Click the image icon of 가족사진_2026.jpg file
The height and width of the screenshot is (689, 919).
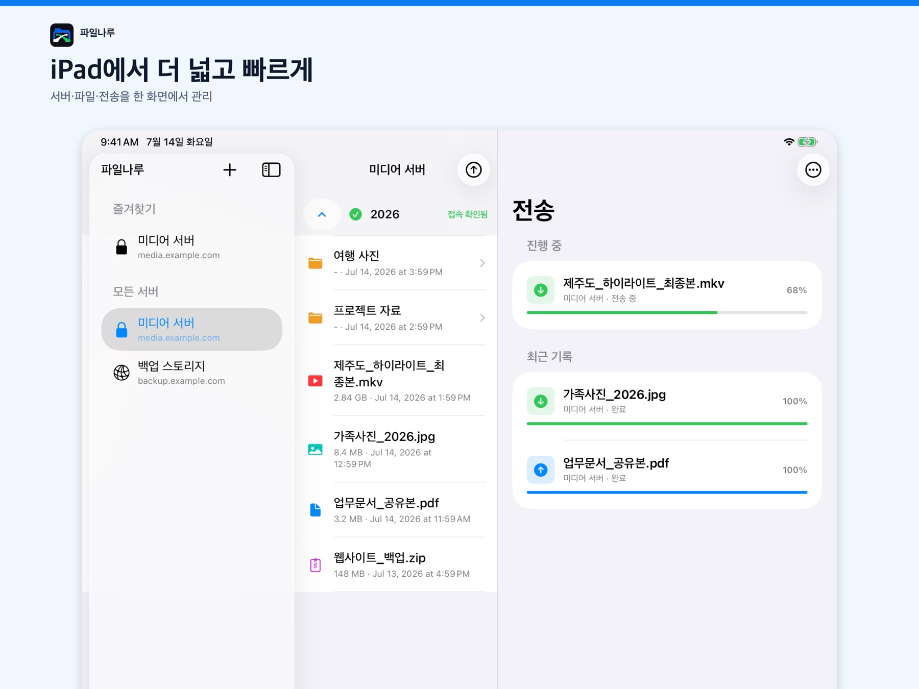coord(316,450)
